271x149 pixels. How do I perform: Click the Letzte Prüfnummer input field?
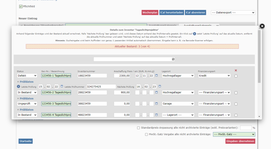[x=100, y=86]
